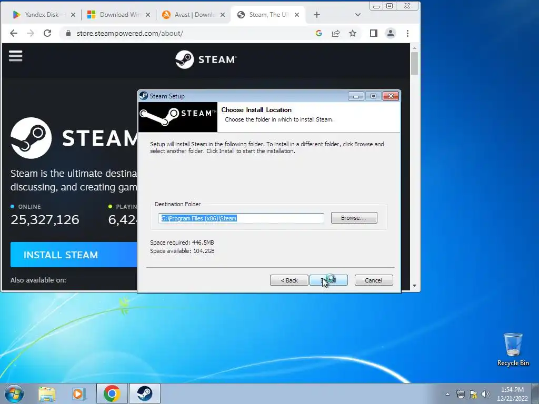Screen dimensions: 539x404
Task: Bookmark this tab with the star icon
Action: pos(353,33)
